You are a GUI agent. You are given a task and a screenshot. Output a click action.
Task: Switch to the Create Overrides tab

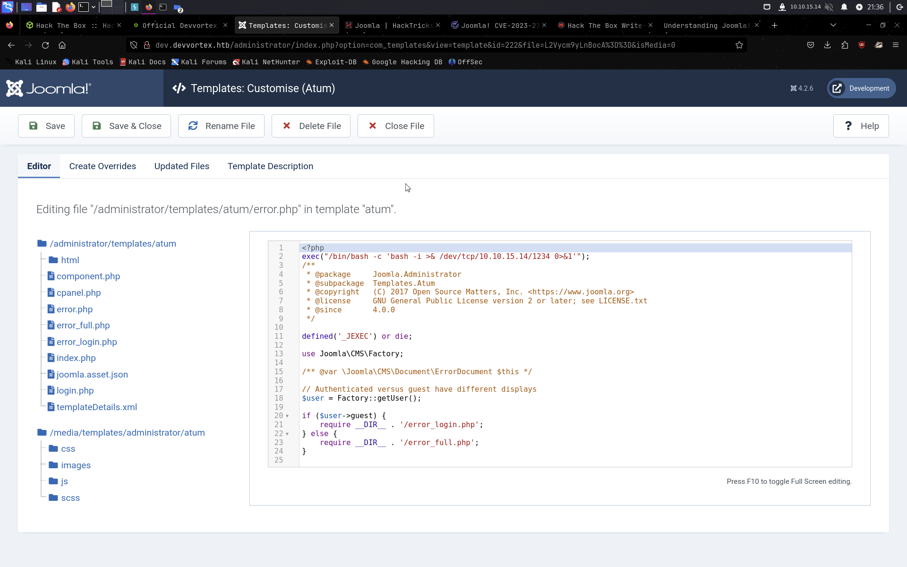[x=103, y=166]
